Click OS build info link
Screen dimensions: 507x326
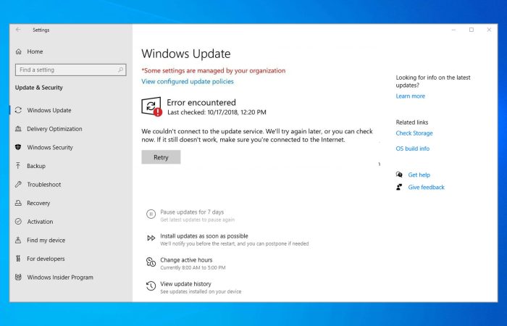pyautogui.click(x=413, y=149)
